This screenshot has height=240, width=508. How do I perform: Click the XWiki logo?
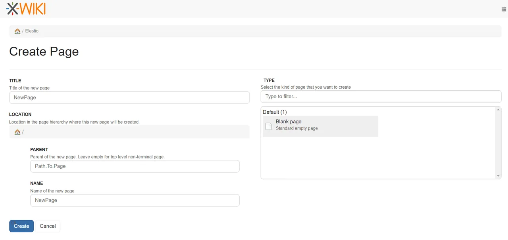click(x=26, y=8)
